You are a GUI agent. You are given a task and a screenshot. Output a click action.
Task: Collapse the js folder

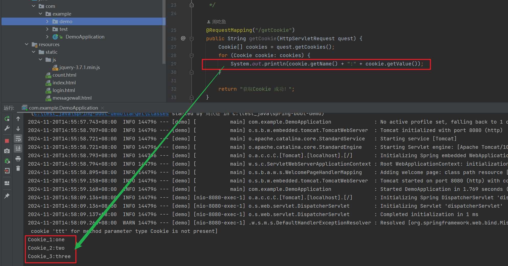(x=40, y=59)
